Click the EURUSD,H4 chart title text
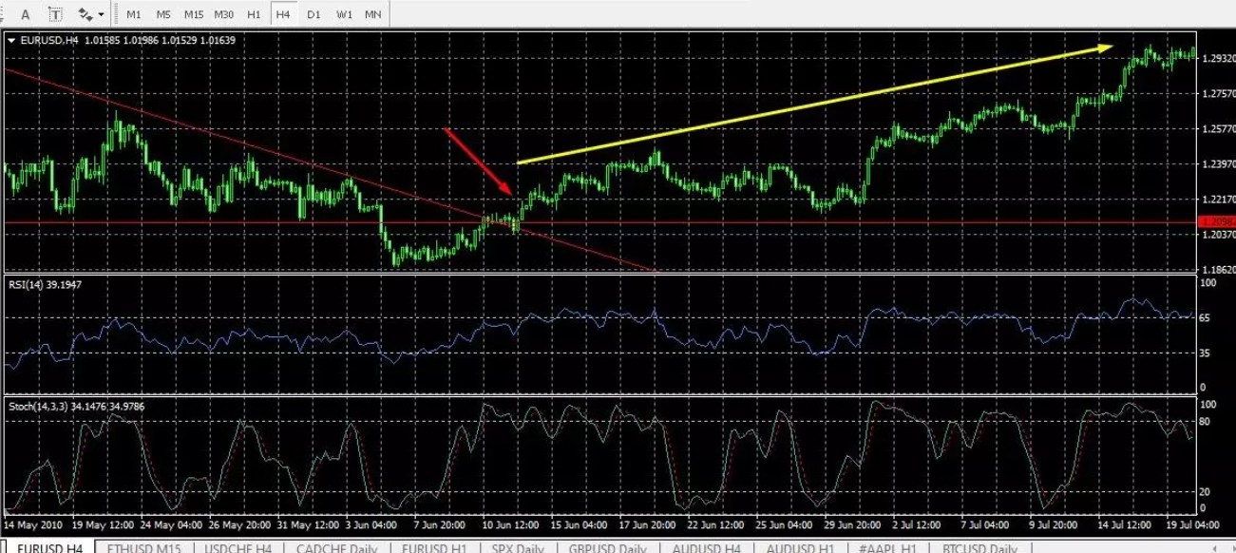This screenshot has width=1236, height=553. [49, 40]
